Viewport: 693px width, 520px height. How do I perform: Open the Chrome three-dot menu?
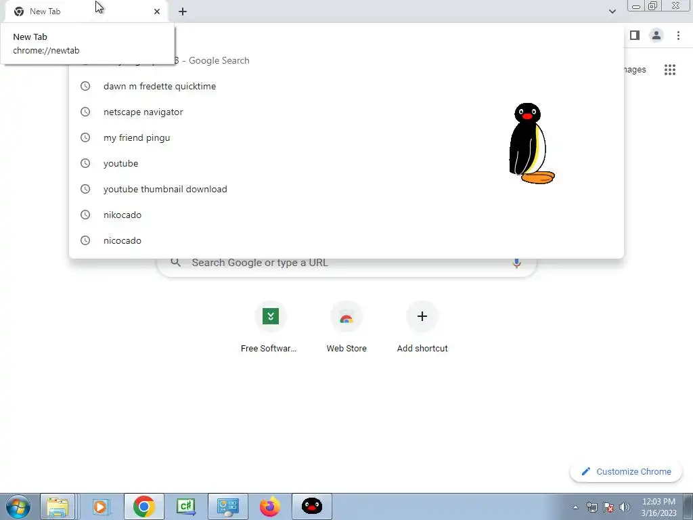click(678, 35)
